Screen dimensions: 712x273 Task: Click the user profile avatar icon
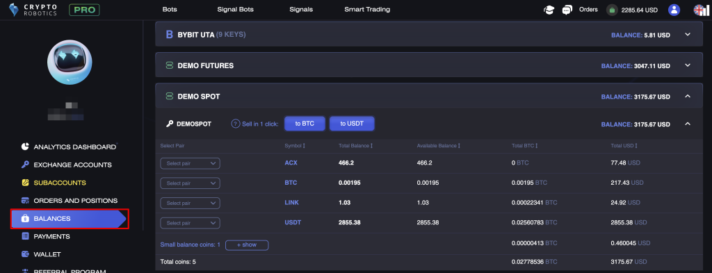pyautogui.click(x=674, y=10)
